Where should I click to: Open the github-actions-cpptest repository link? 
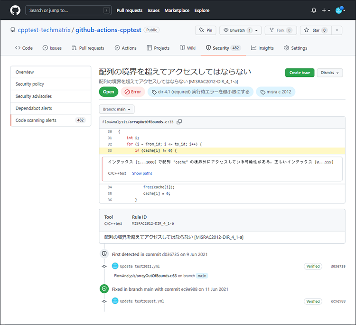(108, 30)
